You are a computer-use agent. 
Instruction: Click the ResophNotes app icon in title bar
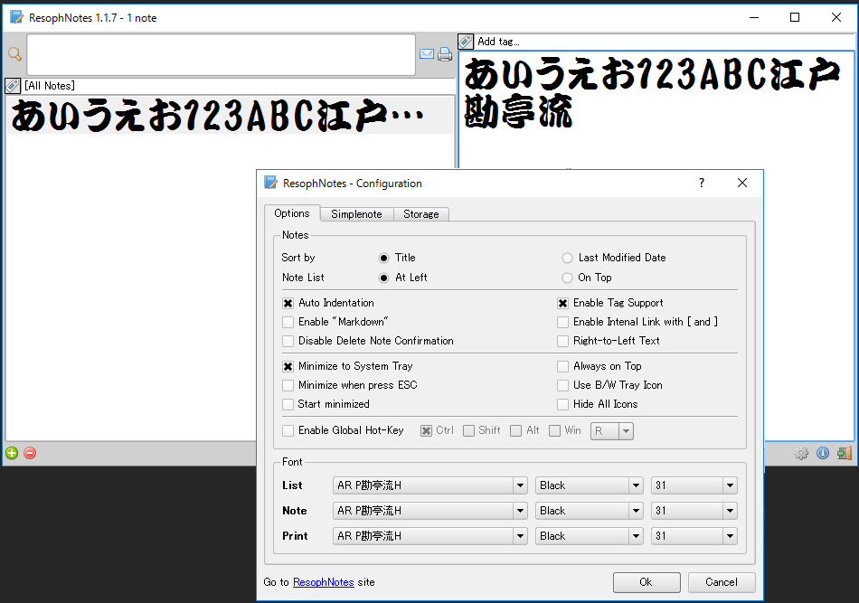pyautogui.click(x=17, y=17)
